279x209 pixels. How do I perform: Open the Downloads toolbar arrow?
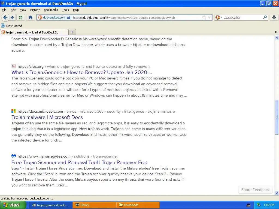[274, 17]
